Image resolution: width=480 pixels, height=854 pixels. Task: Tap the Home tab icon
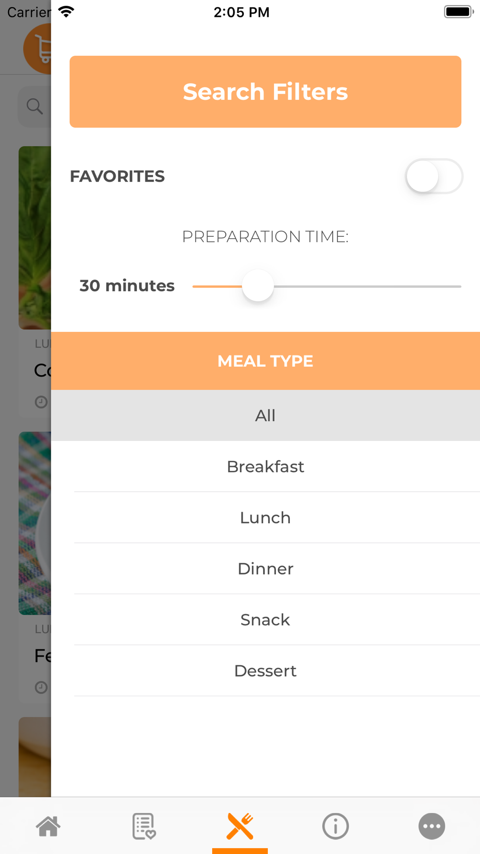coord(48,826)
